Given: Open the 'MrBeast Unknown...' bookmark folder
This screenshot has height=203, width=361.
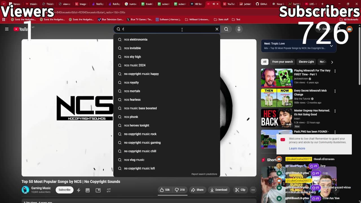Looking at the screenshot, I should point(197,19).
